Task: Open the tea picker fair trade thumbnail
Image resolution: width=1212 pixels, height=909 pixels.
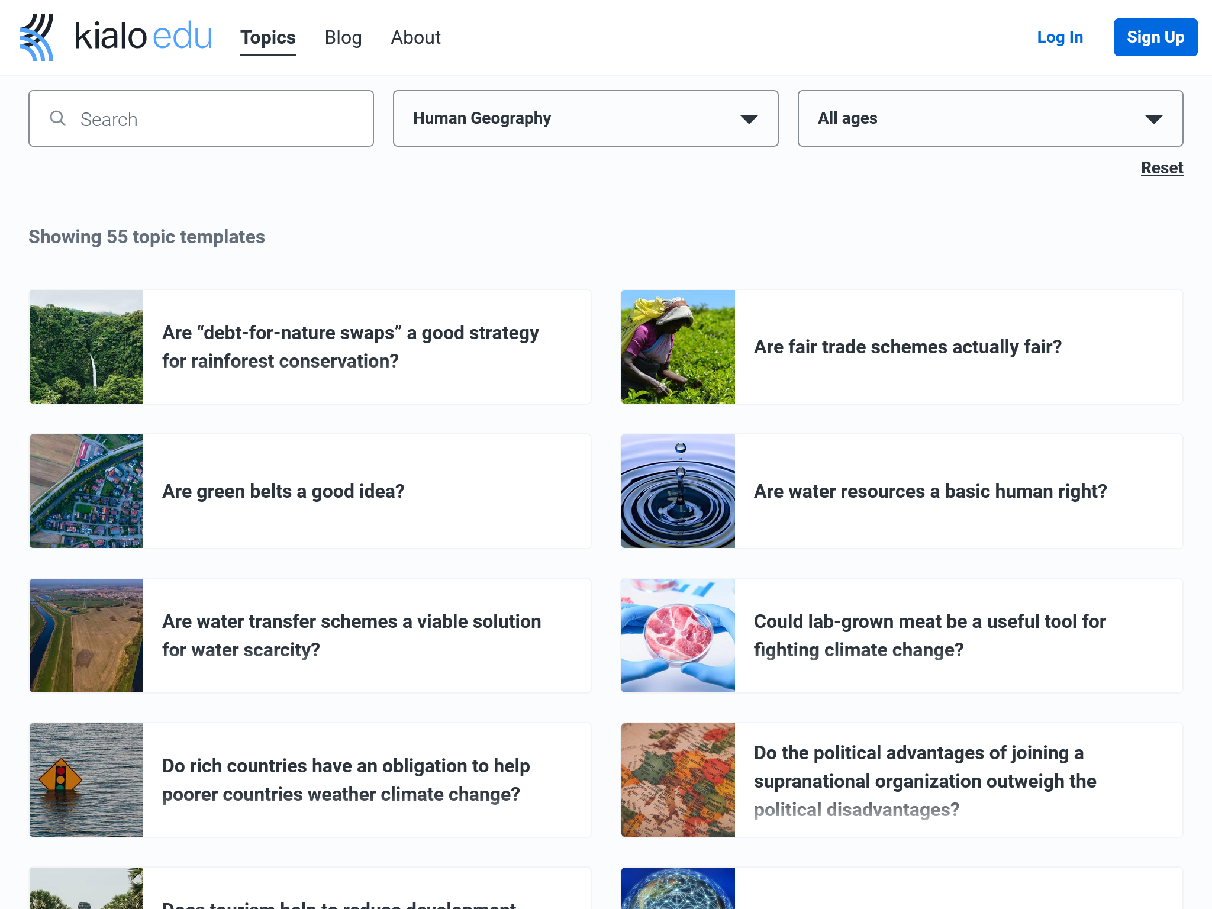Action: [678, 347]
